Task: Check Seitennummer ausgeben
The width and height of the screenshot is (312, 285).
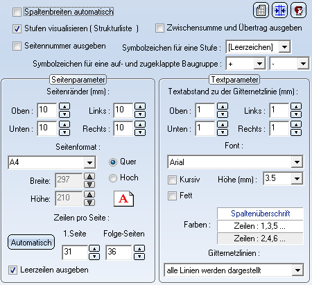Action: [17, 46]
